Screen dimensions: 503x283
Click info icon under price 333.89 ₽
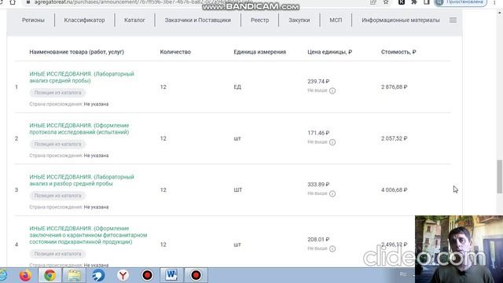(x=332, y=193)
